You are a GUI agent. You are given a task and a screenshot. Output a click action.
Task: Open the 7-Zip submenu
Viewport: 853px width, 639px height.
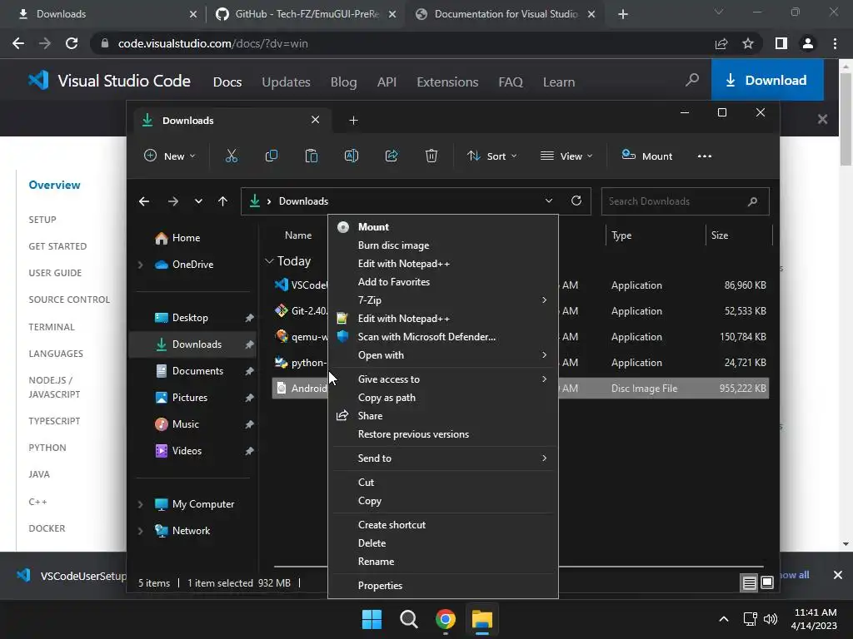[x=443, y=300]
